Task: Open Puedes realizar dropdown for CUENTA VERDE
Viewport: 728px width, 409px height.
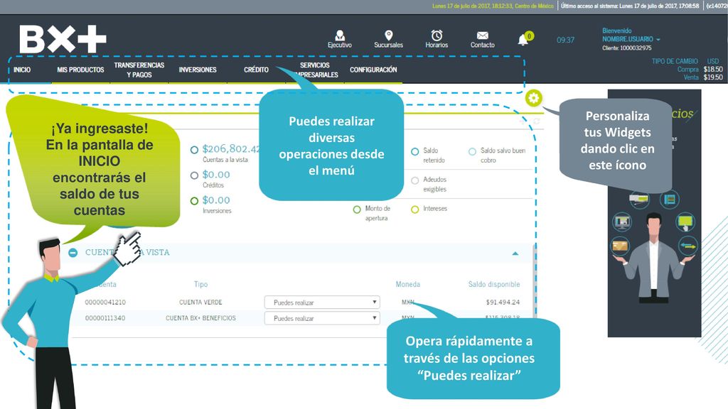Action: coord(322,302)
